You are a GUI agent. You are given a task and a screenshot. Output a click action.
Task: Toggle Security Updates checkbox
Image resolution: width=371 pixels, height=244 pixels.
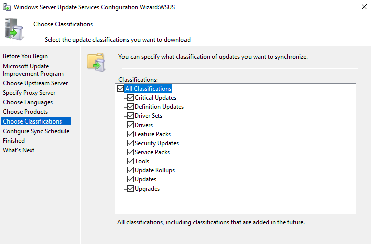pyautogui.click(x=131, y=143)
